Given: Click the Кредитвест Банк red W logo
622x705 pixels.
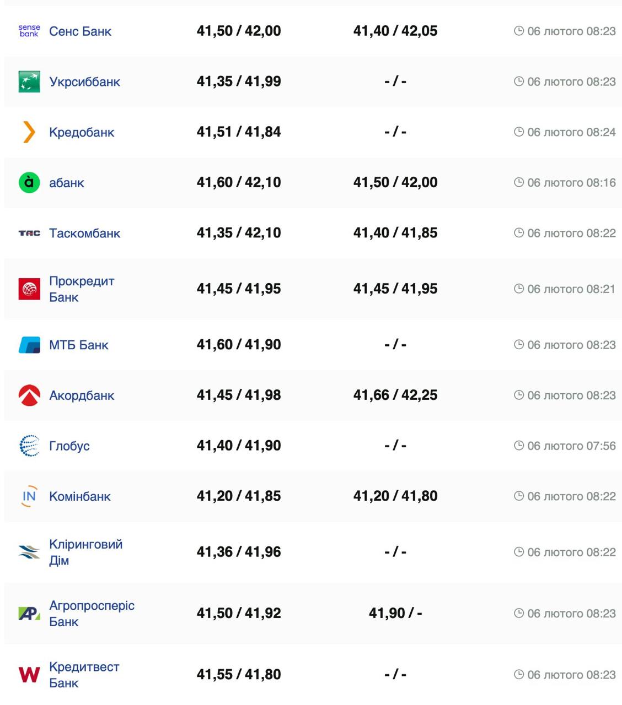Looking at the screenshot, I should (29, 674).
